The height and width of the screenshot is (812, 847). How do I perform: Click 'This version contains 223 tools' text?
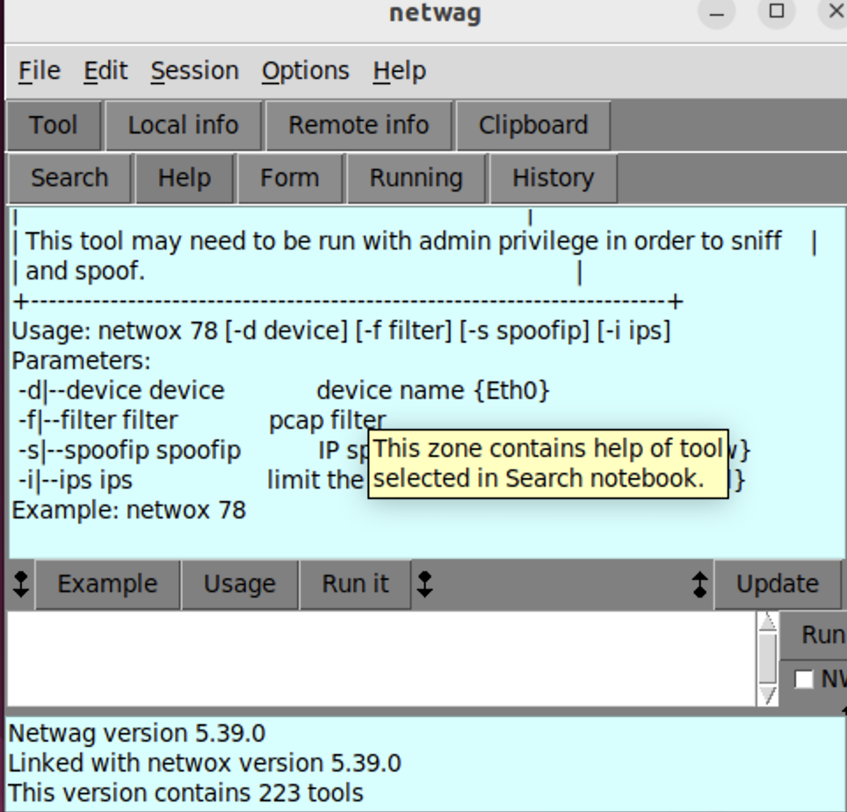pyautogui.click(x=185, y=793)
